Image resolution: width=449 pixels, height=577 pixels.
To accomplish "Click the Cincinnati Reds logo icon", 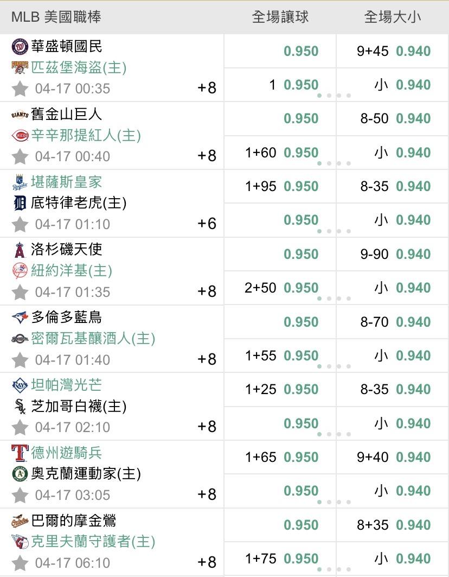I will coord(20,135).
